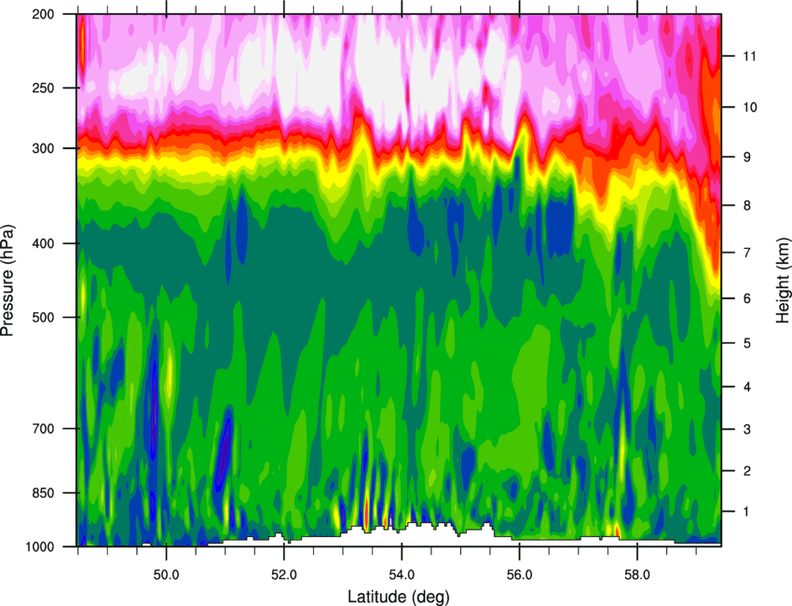Click the Latitude (deg) axis title
This screenshot has width=792, height=606.
coord(398,597)
